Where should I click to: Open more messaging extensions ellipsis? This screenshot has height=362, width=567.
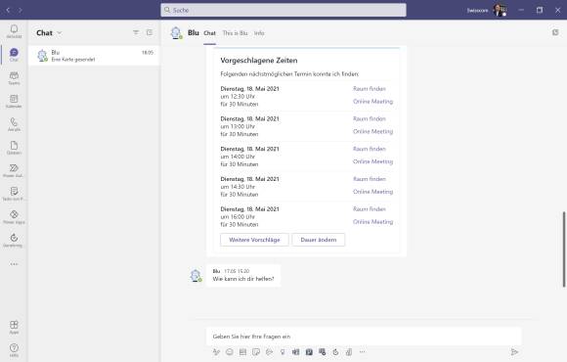(x=362, y=351)
